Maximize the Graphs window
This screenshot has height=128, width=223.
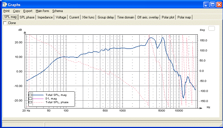coord(213,5)
